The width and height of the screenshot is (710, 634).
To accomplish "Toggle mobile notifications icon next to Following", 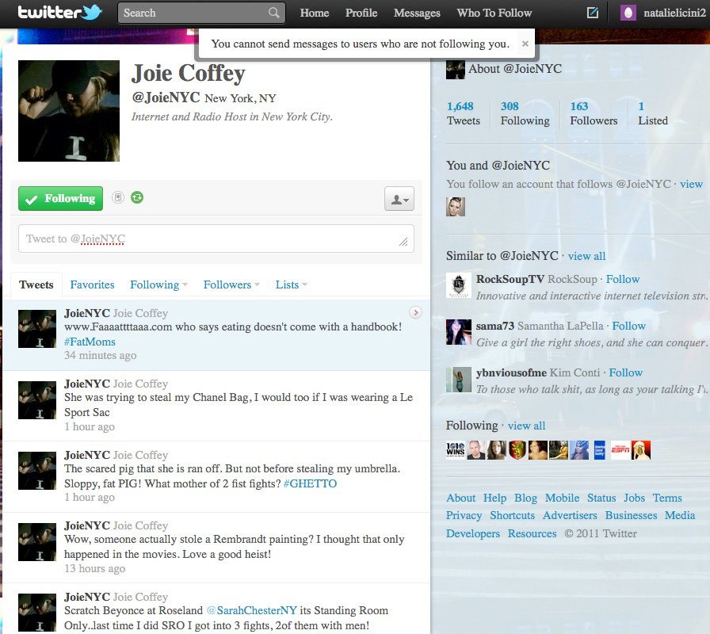I will point(118,197).
